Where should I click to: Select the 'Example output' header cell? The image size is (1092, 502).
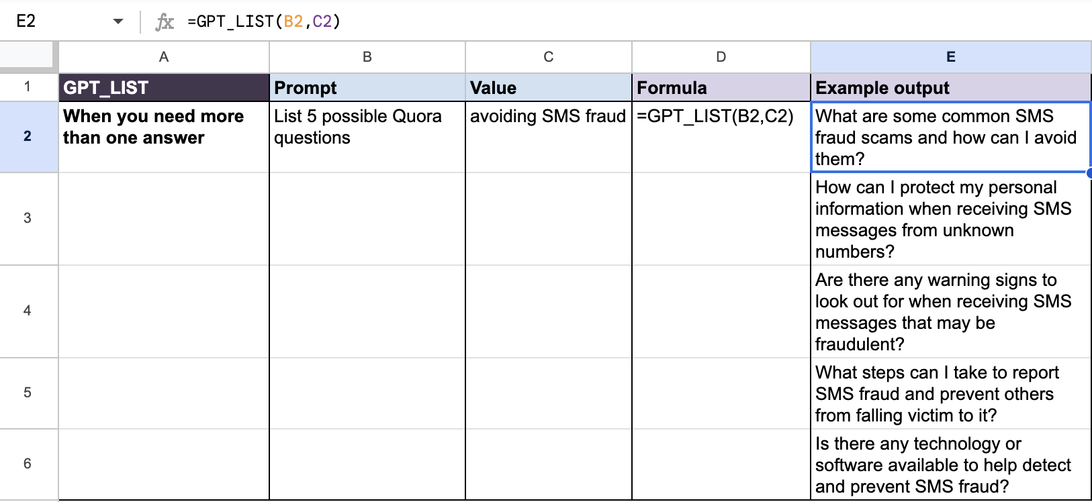pos(950,87)
